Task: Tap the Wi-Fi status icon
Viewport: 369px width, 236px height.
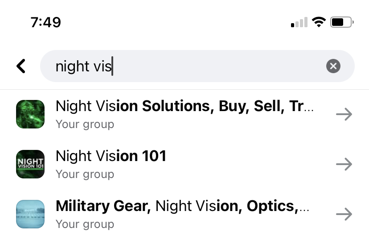Action: click(319, 22)
